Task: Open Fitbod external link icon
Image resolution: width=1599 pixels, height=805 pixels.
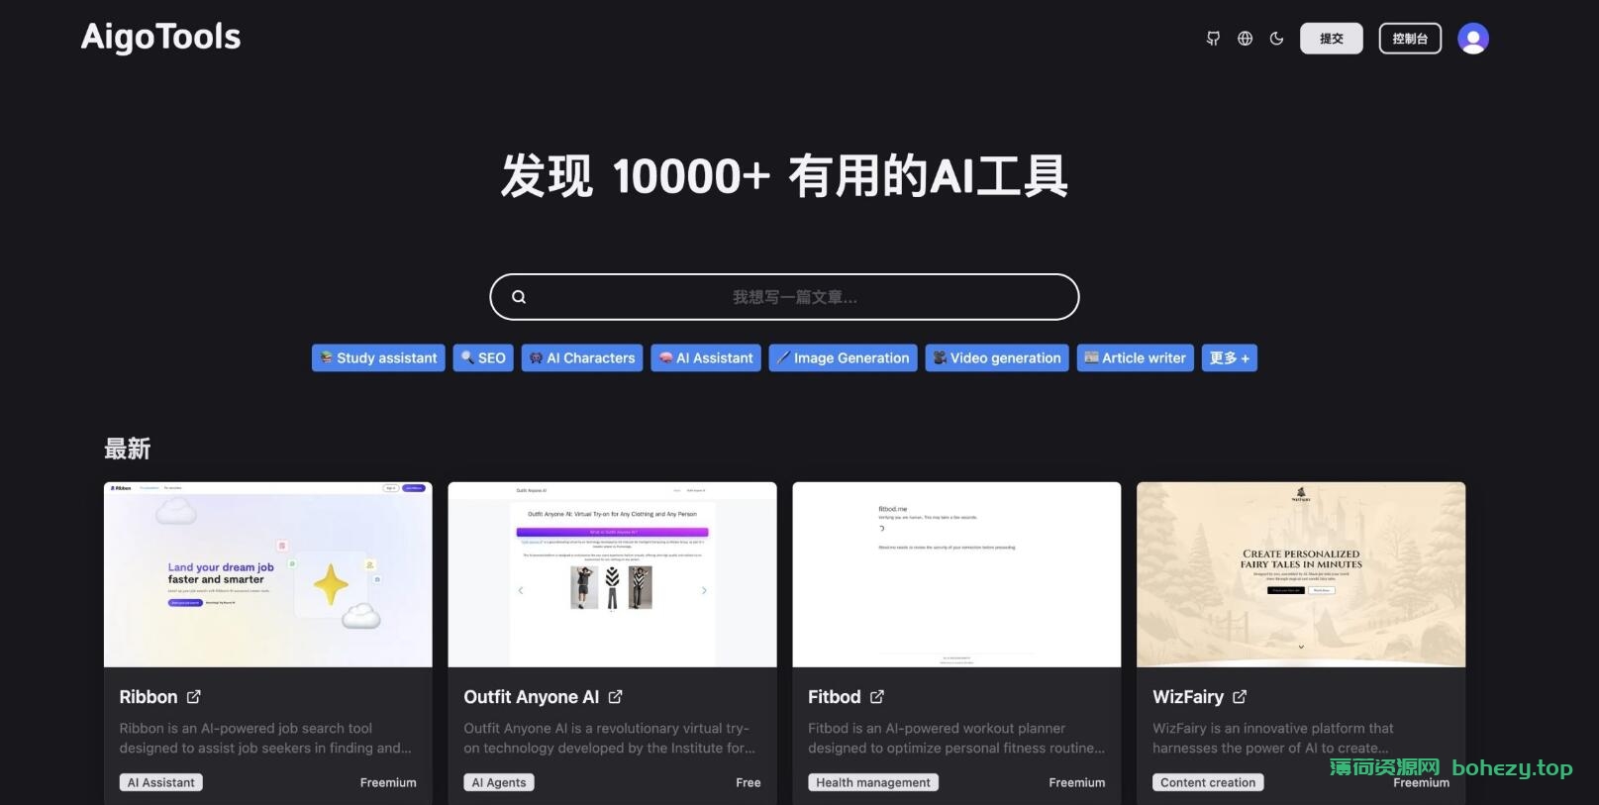Action: [877, 697]
